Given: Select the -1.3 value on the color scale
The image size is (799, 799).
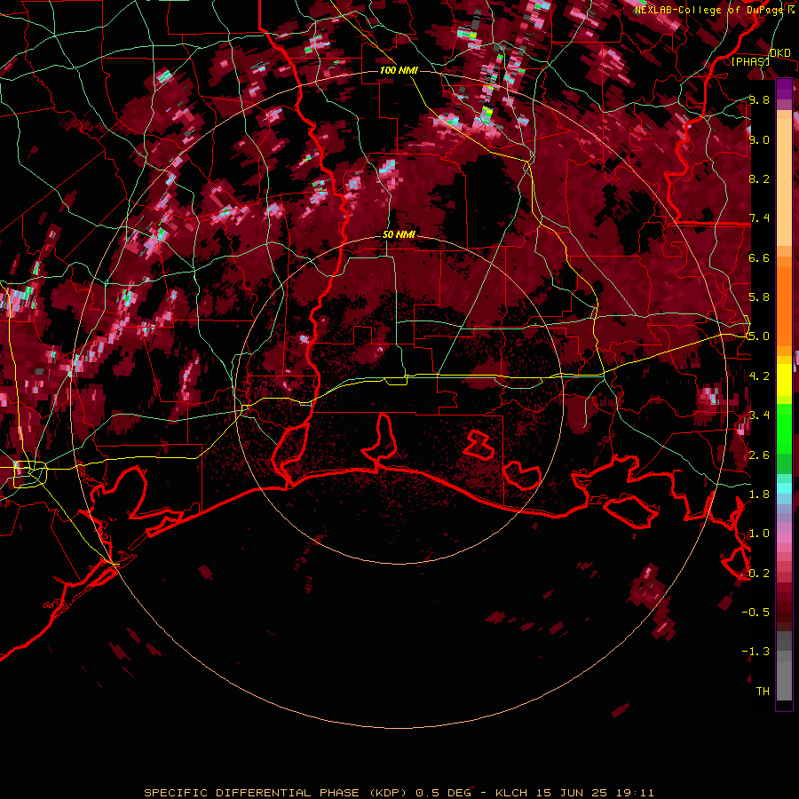Looking at the screenshot, I should (x=755, y=652).
